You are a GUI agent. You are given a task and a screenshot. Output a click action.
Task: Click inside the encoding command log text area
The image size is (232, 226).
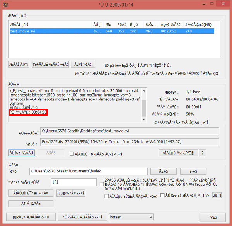tap(75, 104)
